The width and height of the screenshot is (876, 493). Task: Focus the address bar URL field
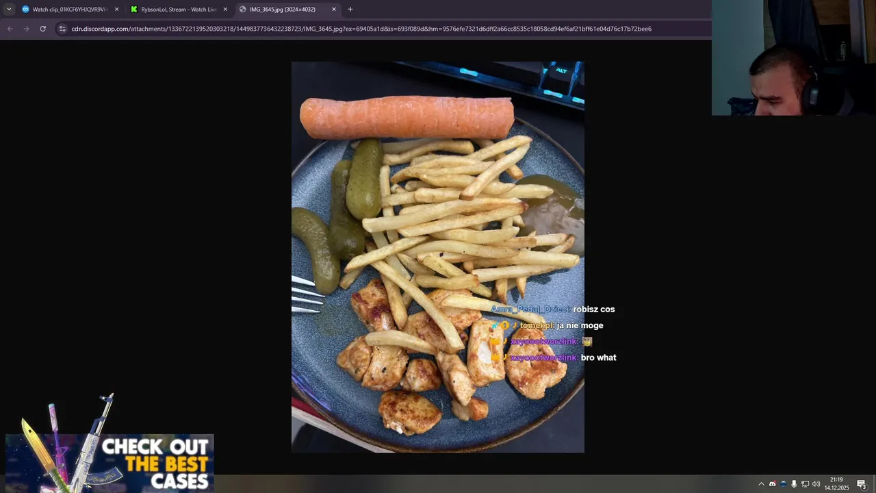[x=361, y=29]
